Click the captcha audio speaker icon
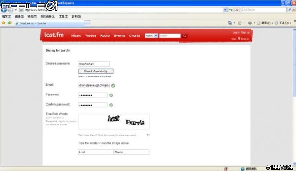 click(x=148, y=135)
